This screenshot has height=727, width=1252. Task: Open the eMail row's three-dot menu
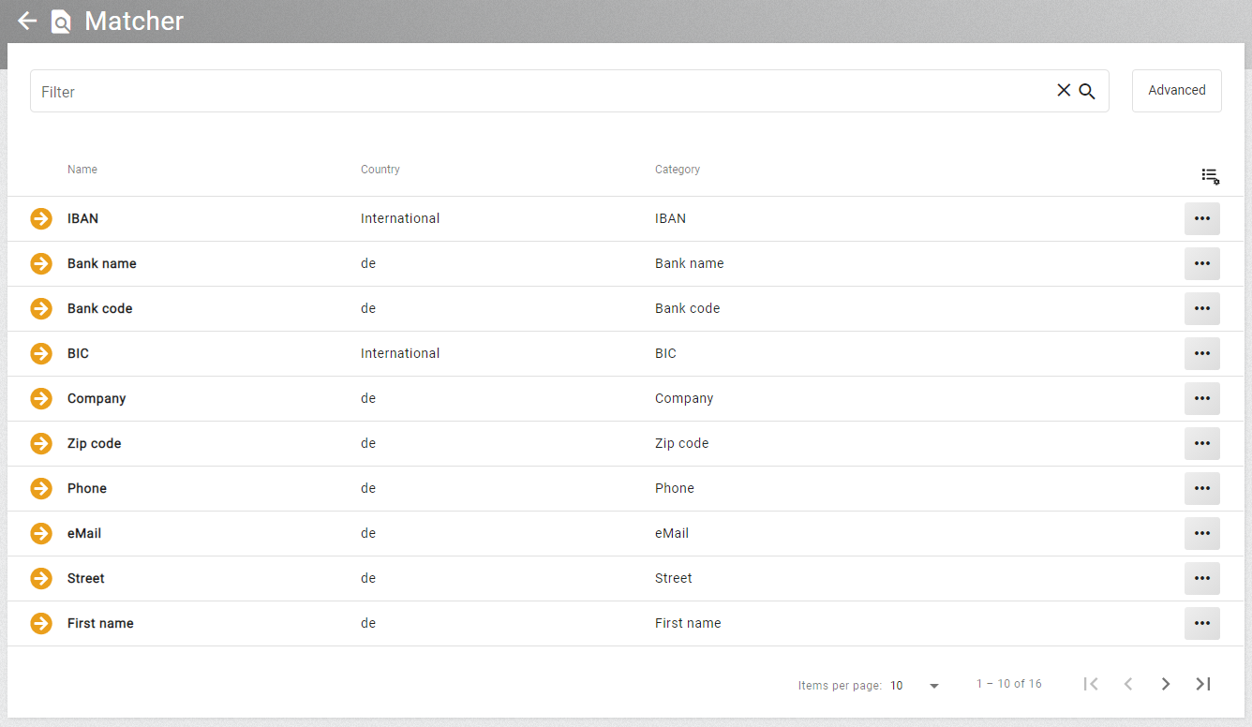coord(1202,533)
